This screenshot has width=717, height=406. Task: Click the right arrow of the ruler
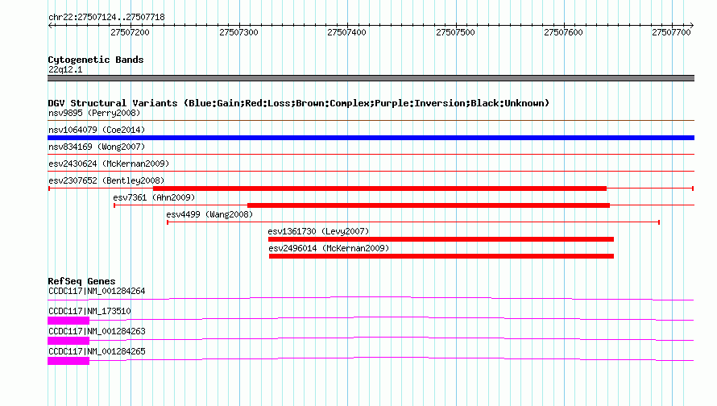(691, 25)
